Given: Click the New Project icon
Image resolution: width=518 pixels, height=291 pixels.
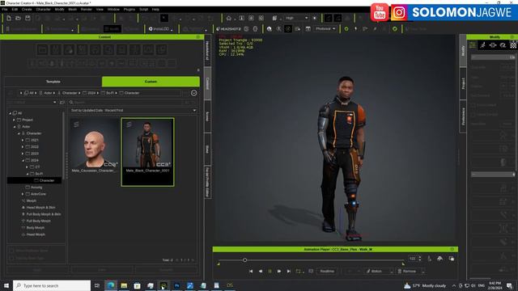Looking at the screenshot, I should pos(9,18).
